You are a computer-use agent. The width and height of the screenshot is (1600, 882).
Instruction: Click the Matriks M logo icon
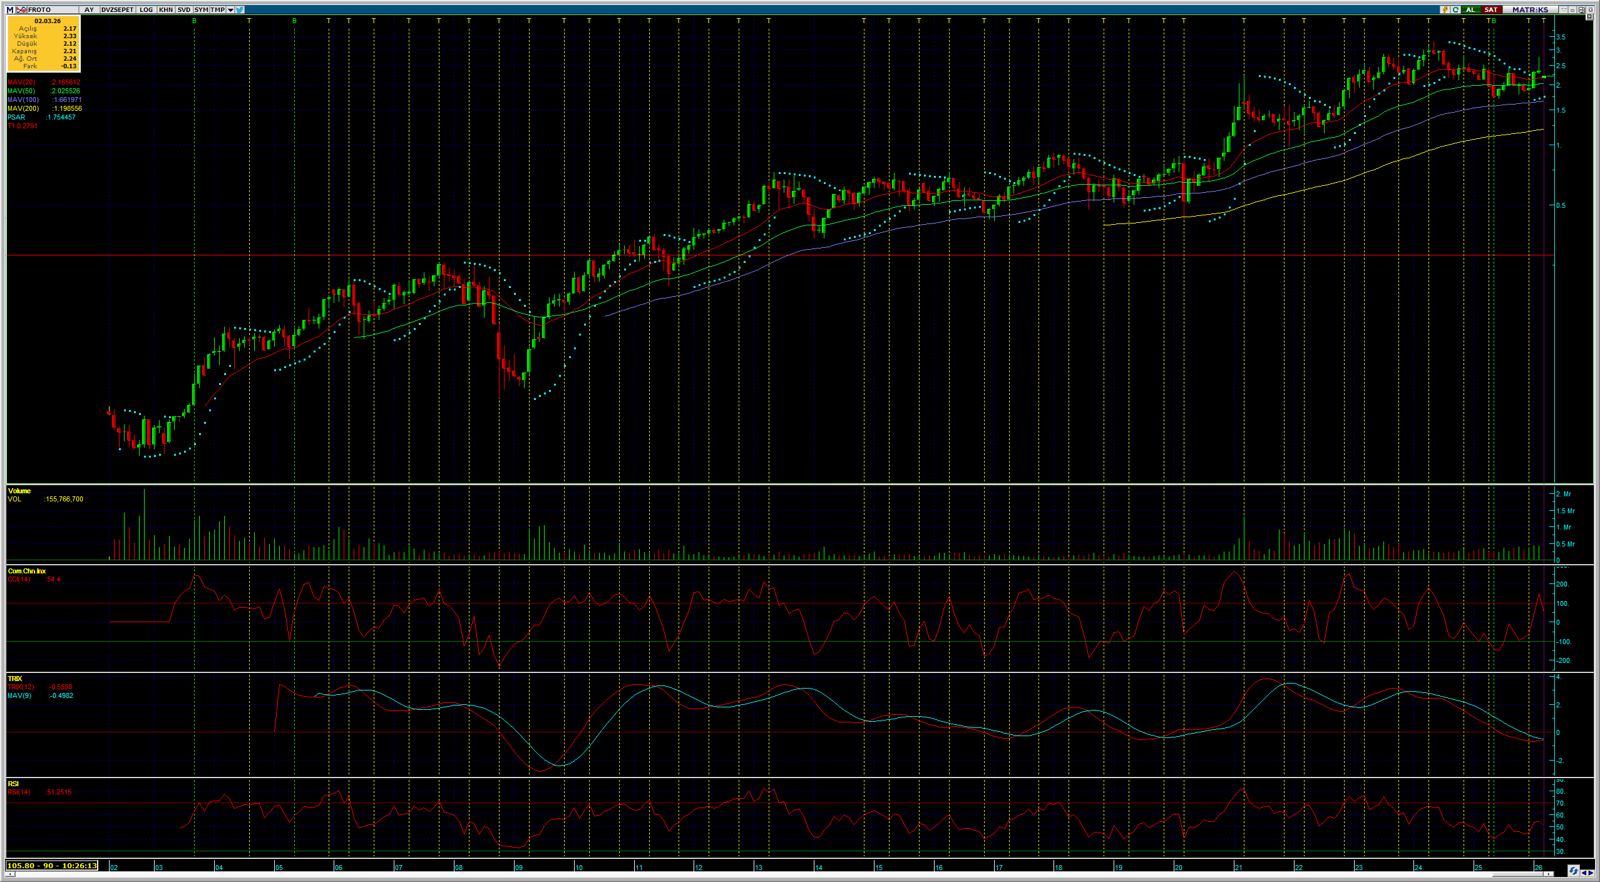coord(9,9)
